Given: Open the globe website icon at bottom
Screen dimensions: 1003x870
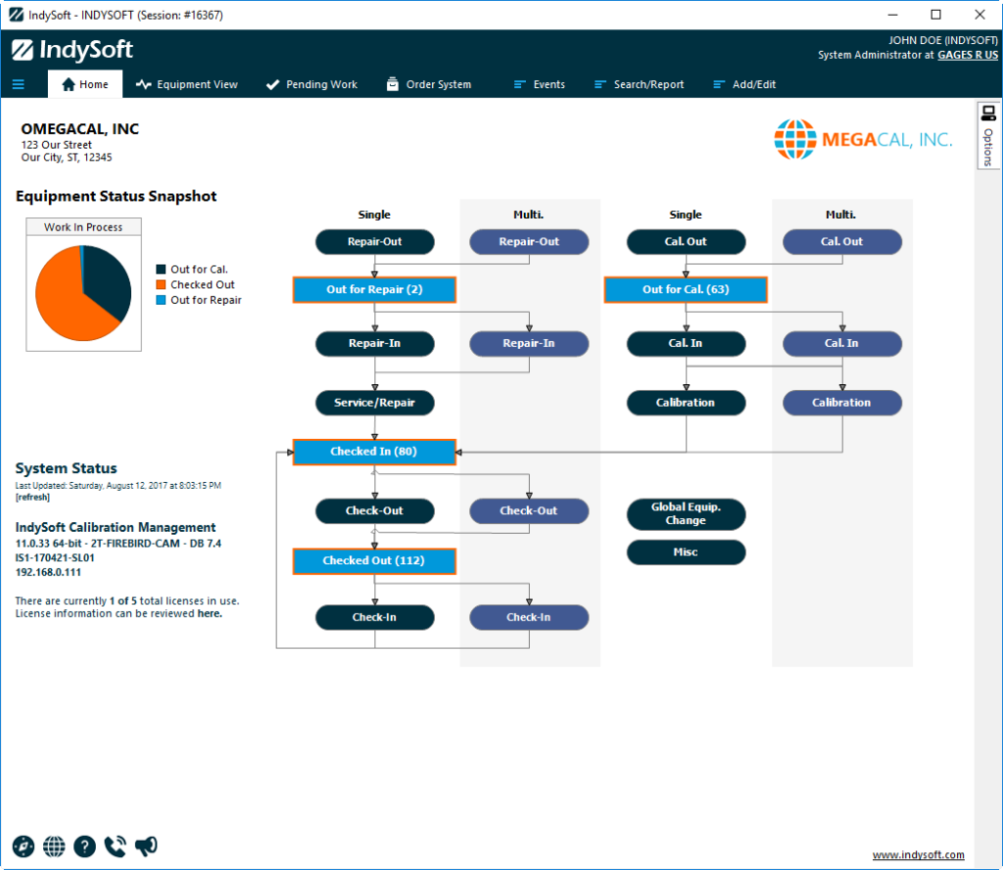Looking at the screenshot, I should tap(54, 846).
